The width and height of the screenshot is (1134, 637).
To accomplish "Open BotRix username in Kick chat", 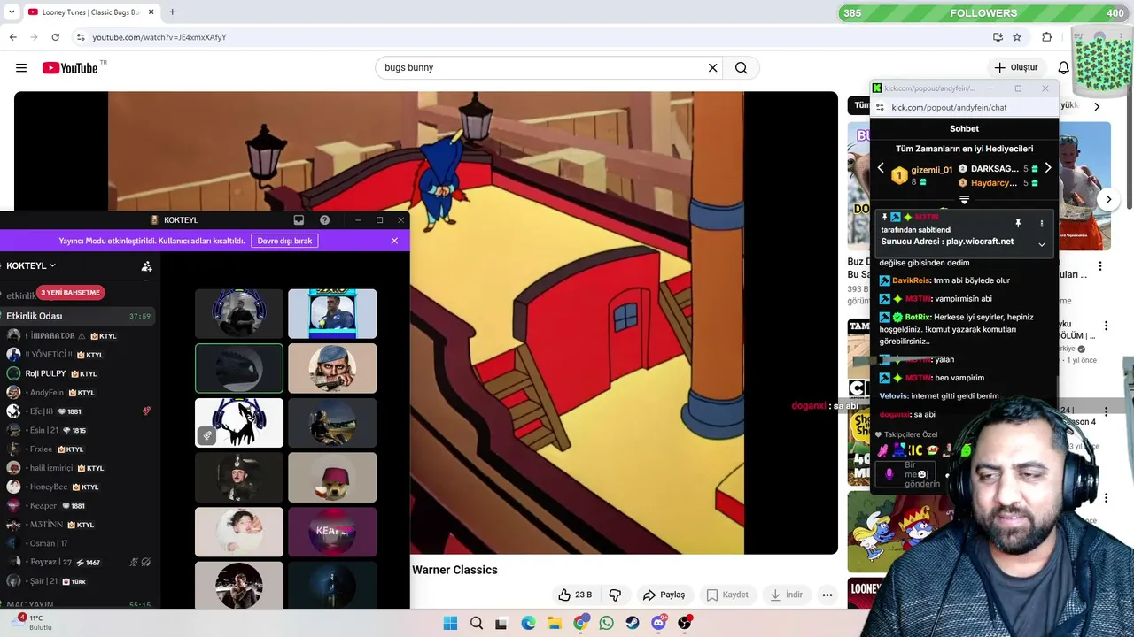I will [918, 317].
